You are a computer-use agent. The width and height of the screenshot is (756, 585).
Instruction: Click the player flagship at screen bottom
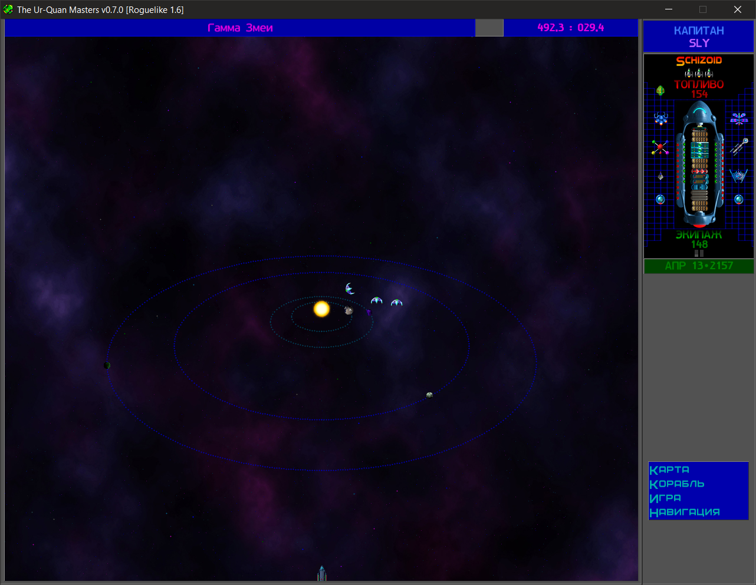321,574
